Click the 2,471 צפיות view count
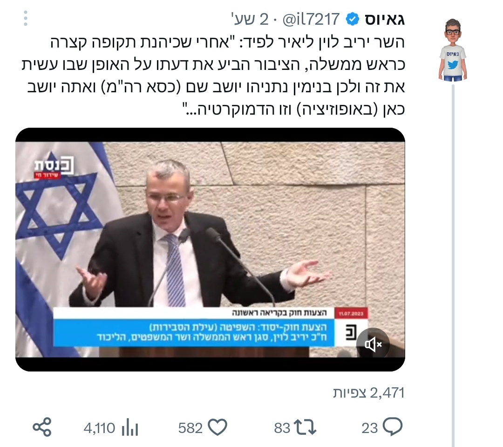The image size is (503, 447). 369,393
